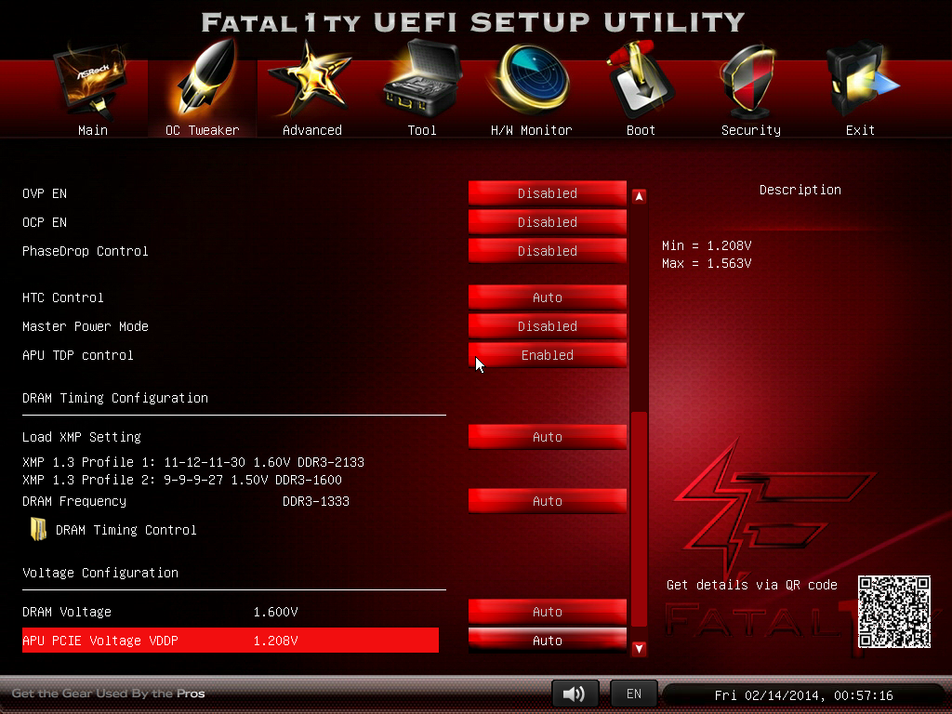Open the HTC Control Auto dropdown

point(547,297)
